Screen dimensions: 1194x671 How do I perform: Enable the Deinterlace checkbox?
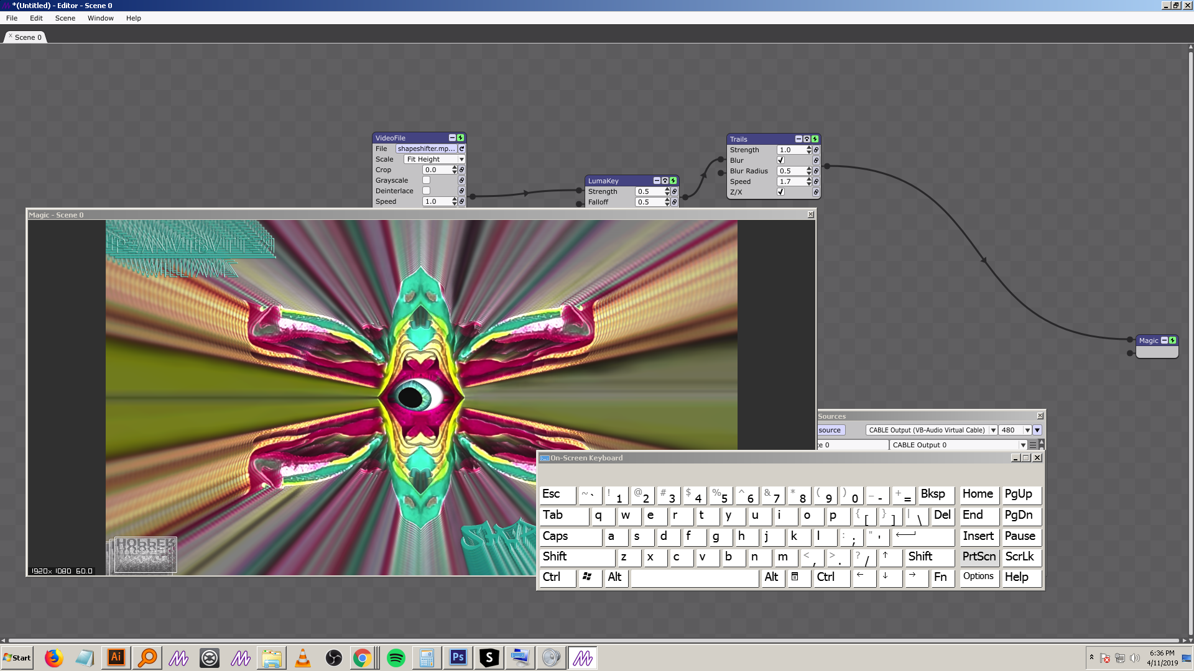[427, 191]
